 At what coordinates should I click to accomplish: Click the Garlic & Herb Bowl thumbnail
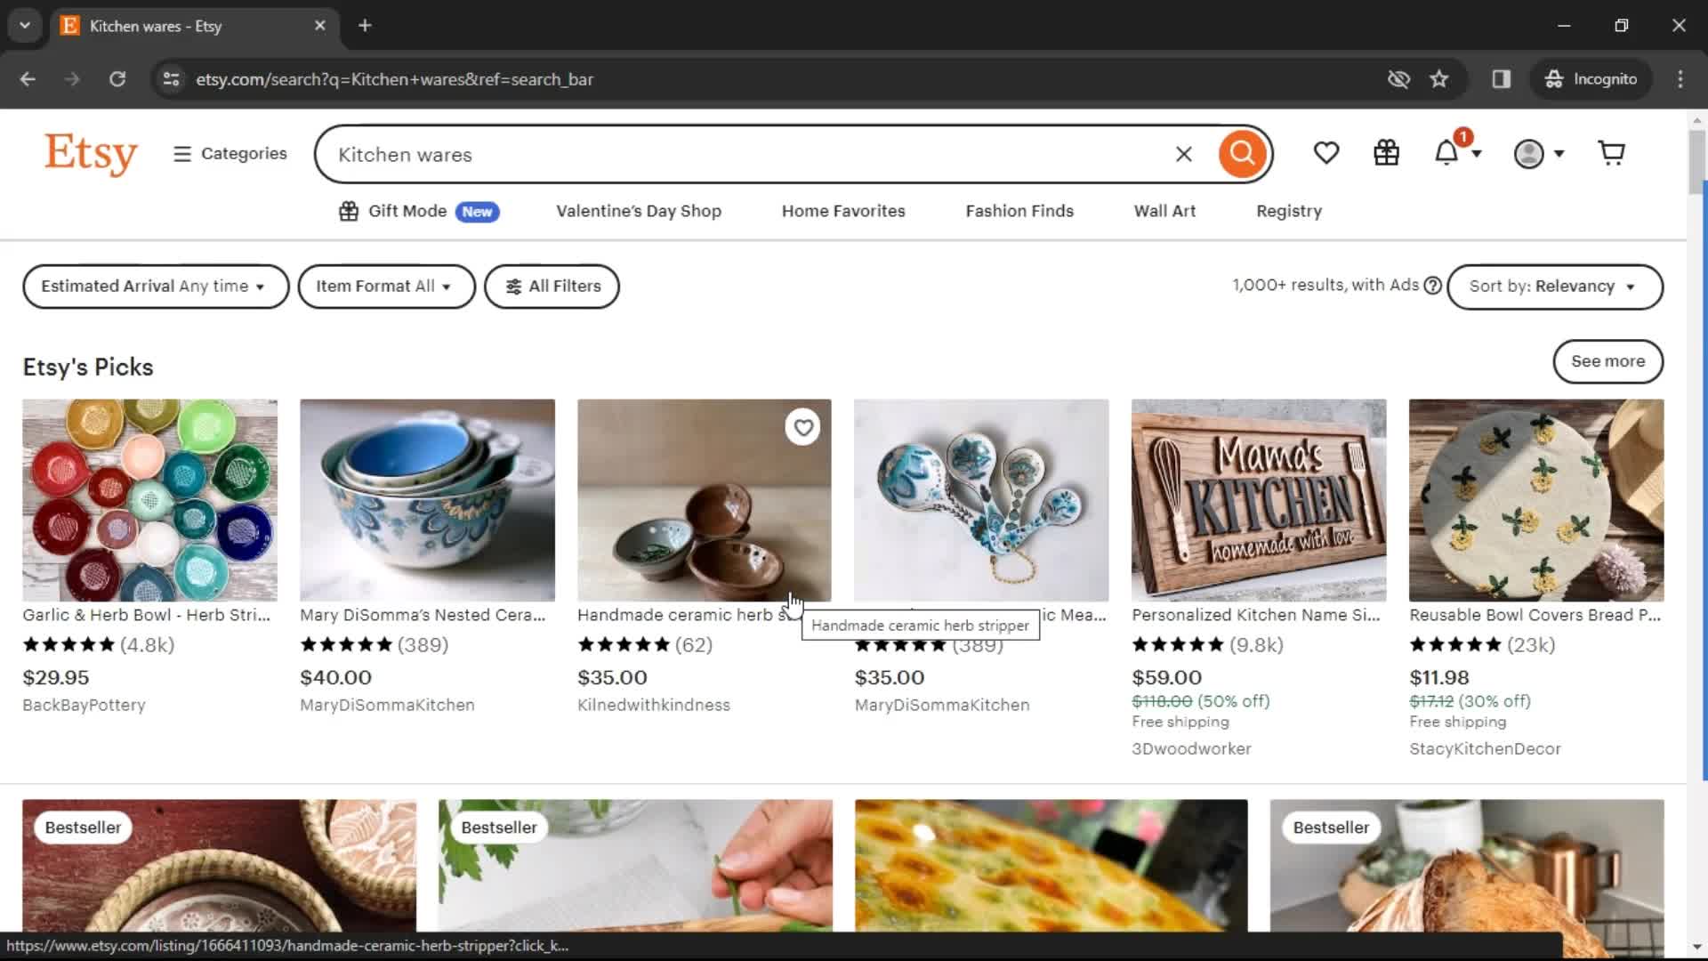(x=149, y=498)
